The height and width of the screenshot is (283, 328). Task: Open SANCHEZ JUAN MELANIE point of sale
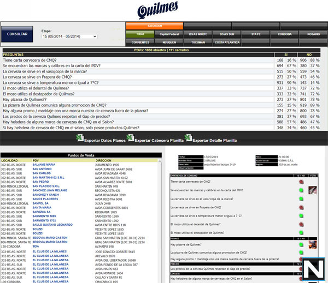[50, 190]
